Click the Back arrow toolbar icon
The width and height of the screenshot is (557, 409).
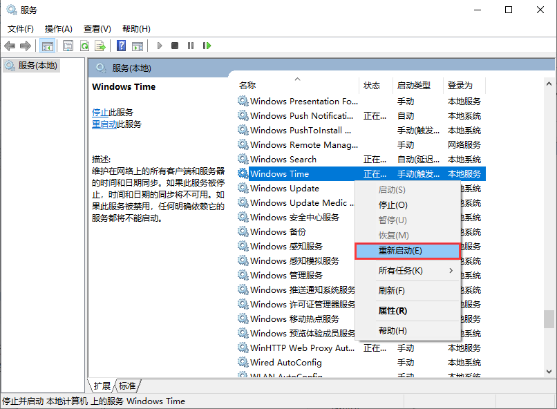(10, 46)
